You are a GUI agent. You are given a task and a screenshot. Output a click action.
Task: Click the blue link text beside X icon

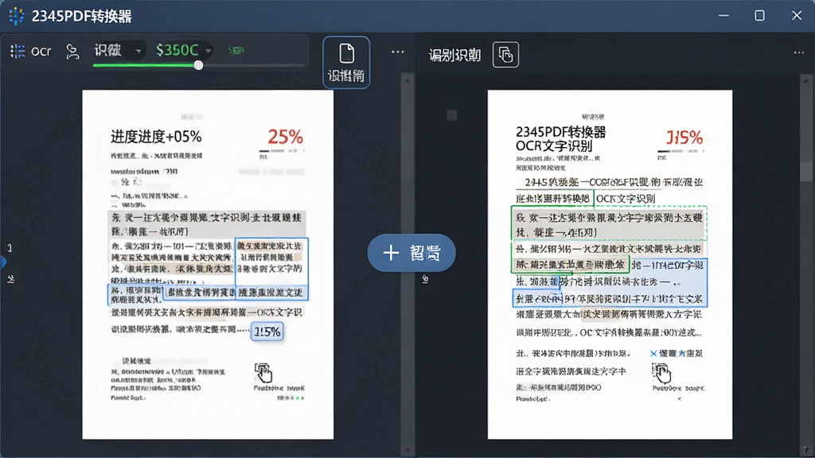pos(681,354)
